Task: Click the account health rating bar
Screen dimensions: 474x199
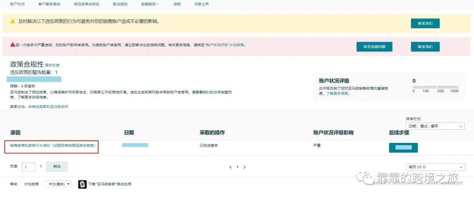Action: coord(436,87)
